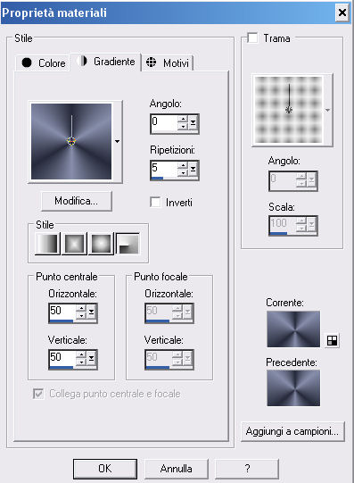
Task: Open the gradient Angolo slider dropdown
Action: [193, 123]
